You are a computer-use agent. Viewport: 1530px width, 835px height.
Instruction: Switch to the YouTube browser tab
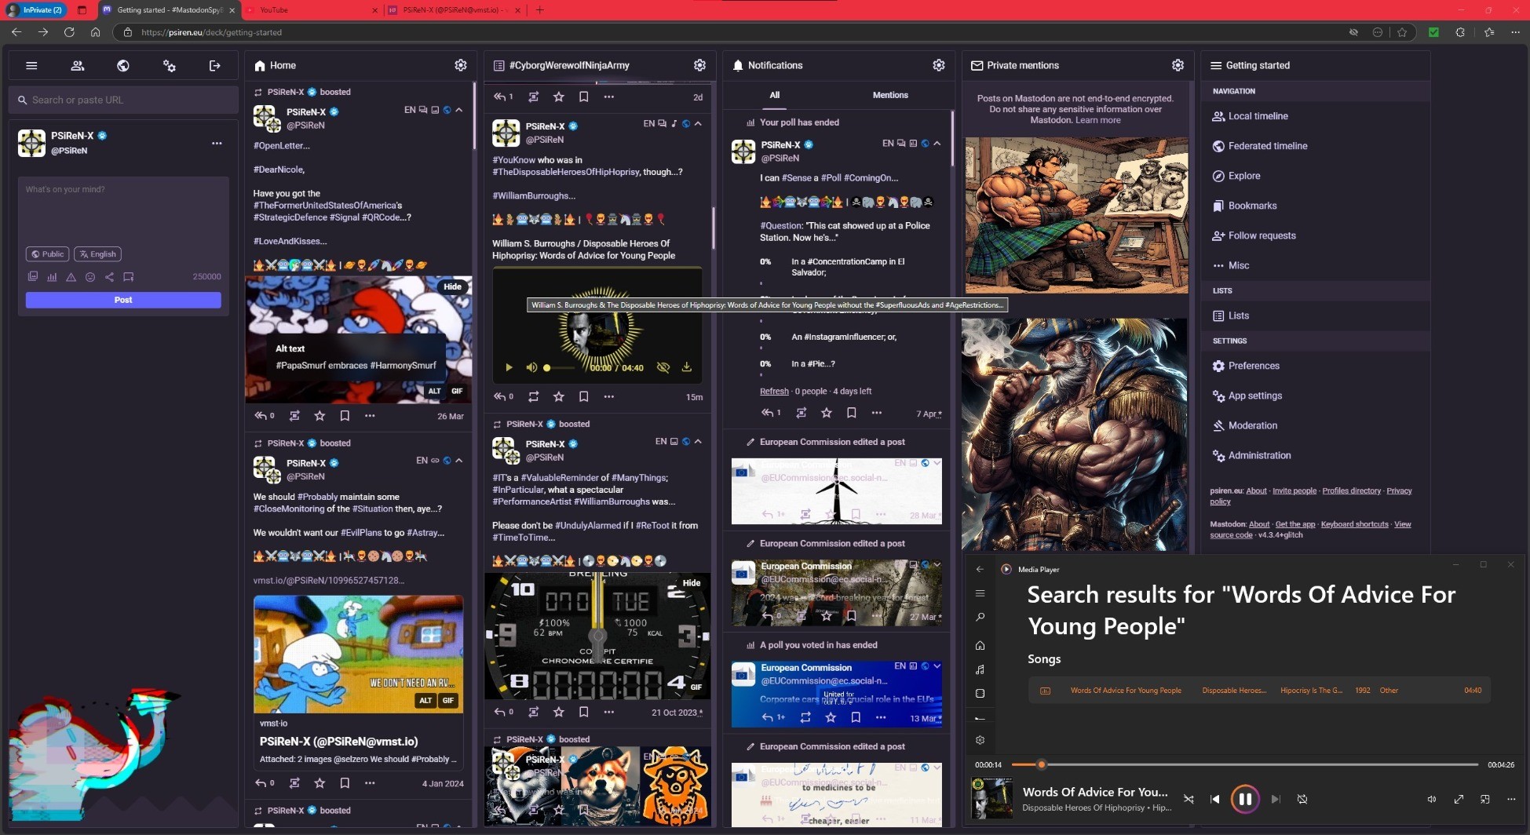pos(312,10)
